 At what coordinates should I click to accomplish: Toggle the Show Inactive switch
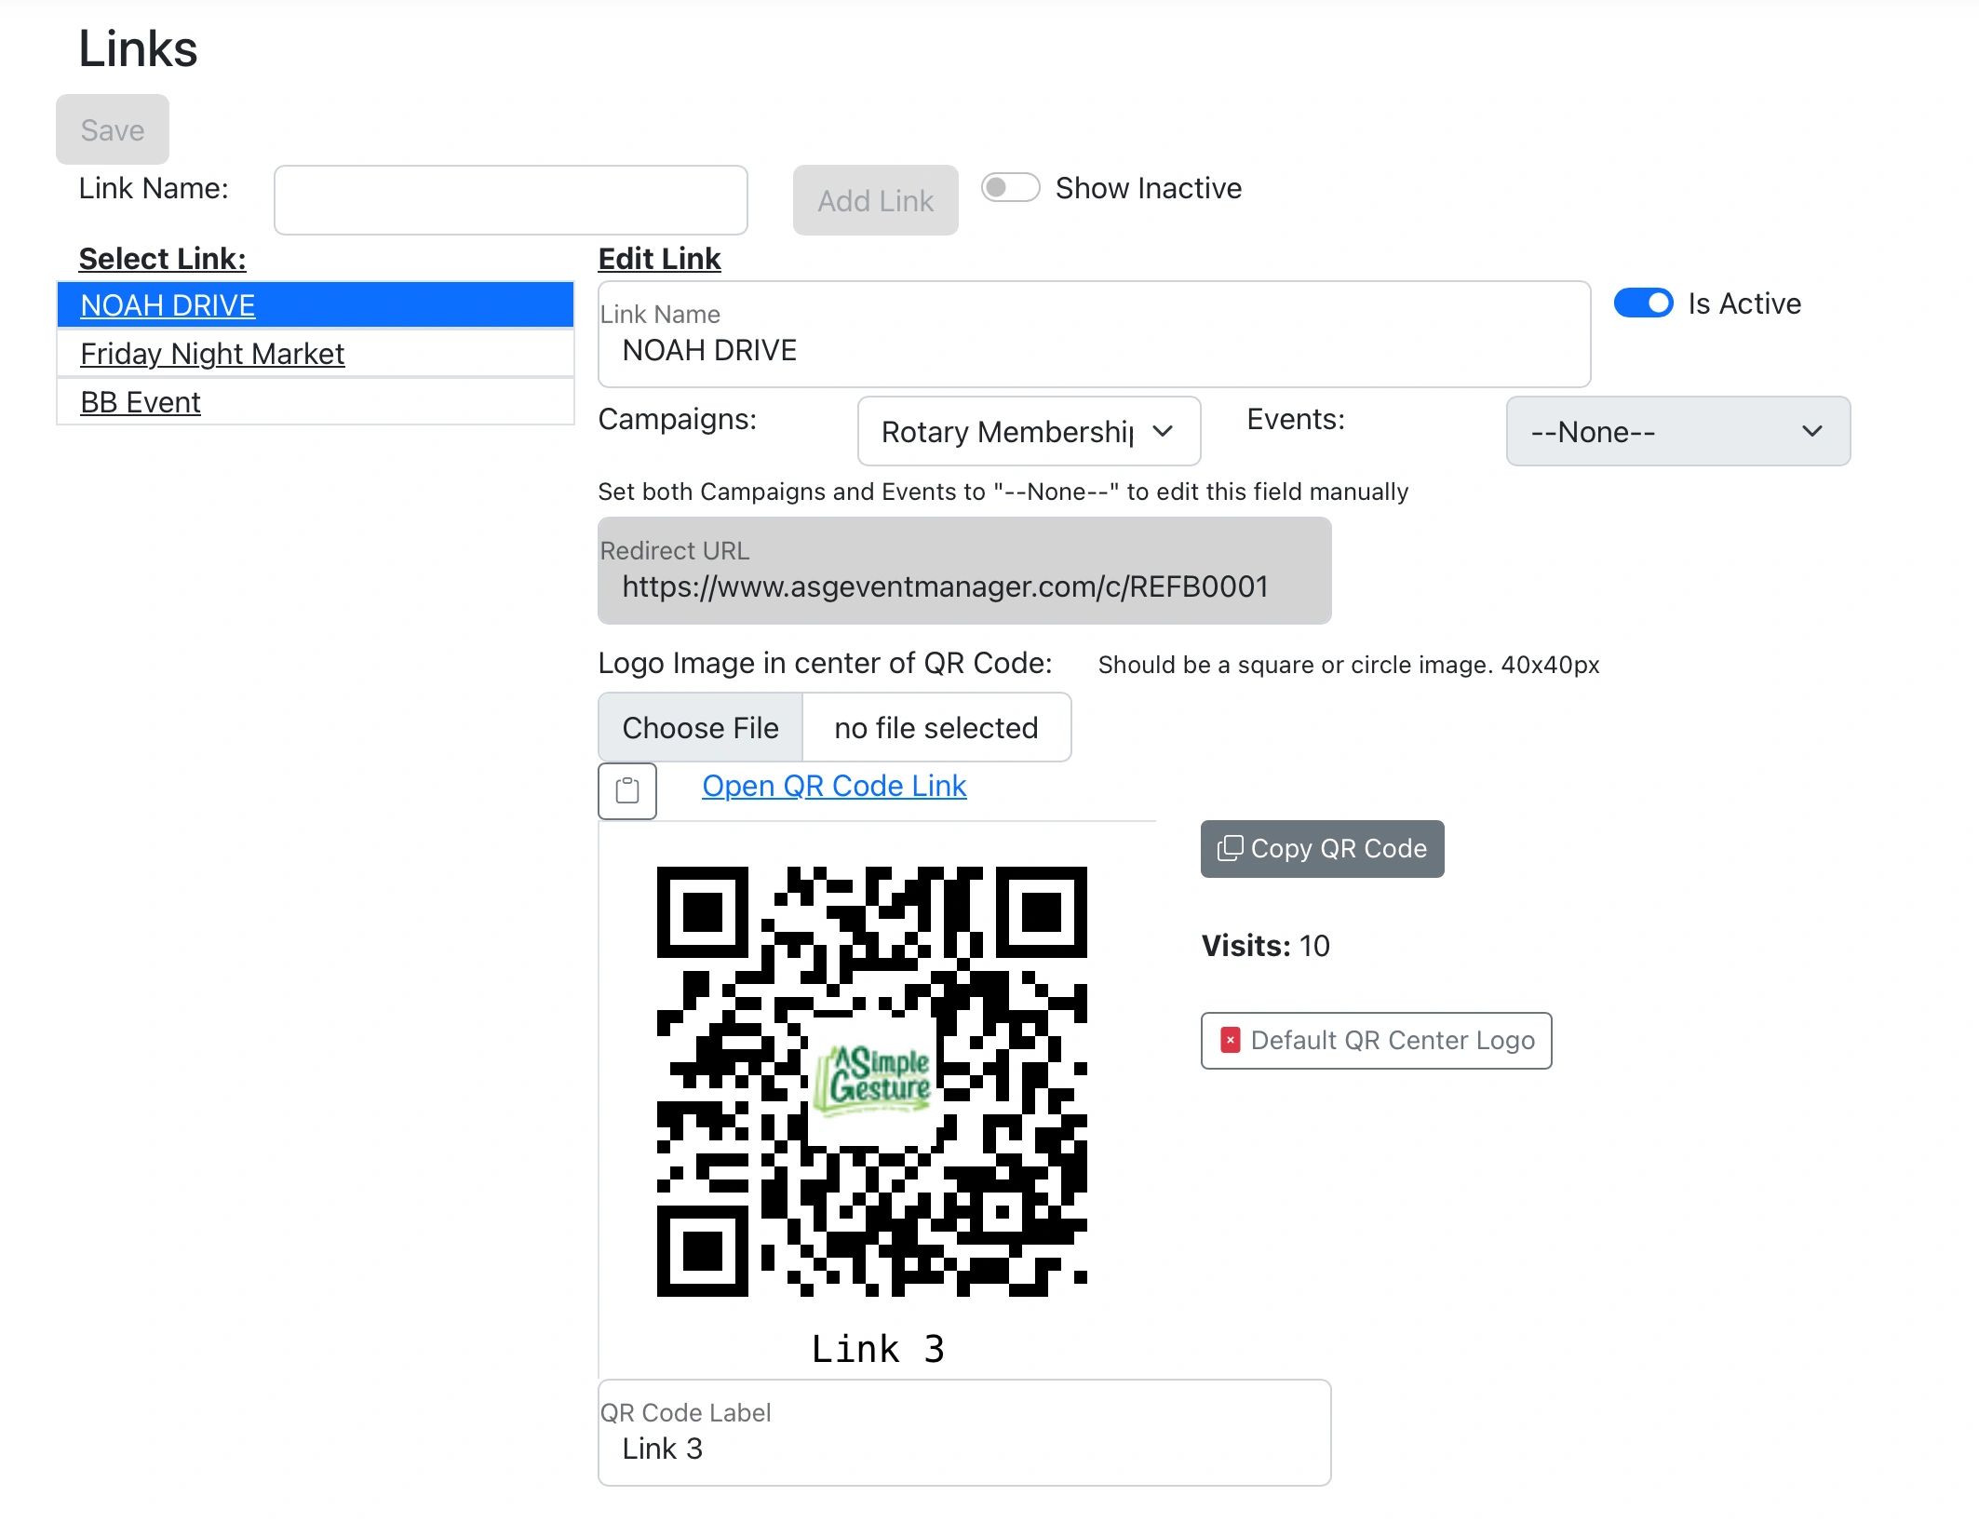point(1010,188)
